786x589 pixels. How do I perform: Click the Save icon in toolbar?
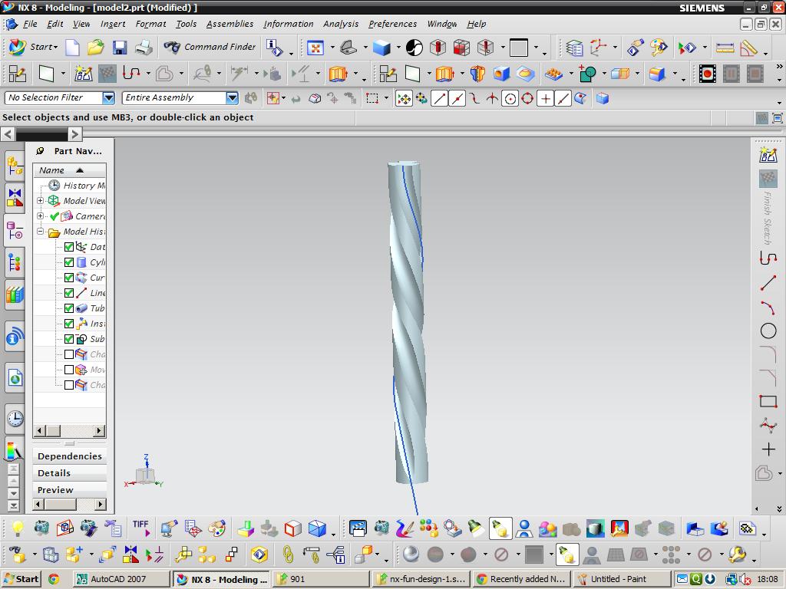(x=119, y=48)
